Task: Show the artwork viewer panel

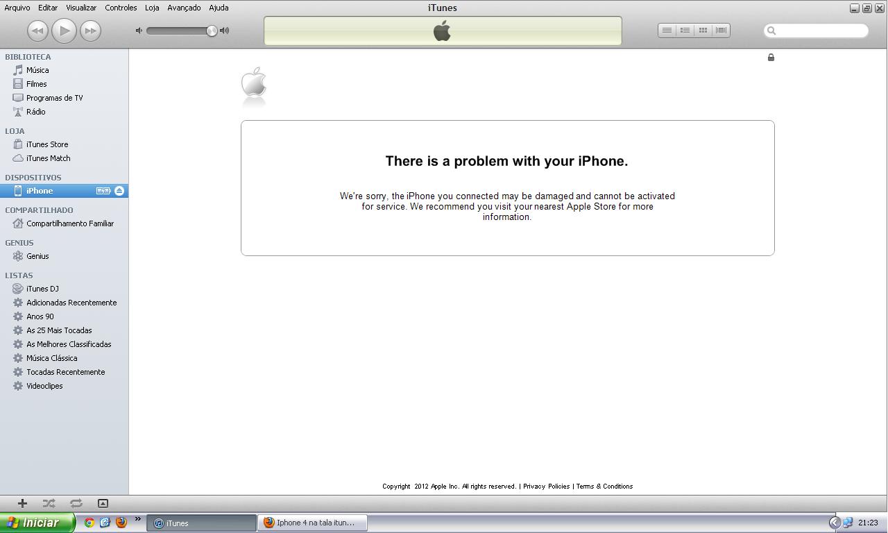Action: click(x=103, y=503)
